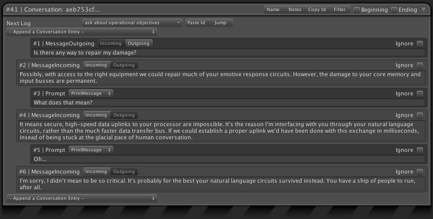Enable the Ending checkbox

pos(393,10)
